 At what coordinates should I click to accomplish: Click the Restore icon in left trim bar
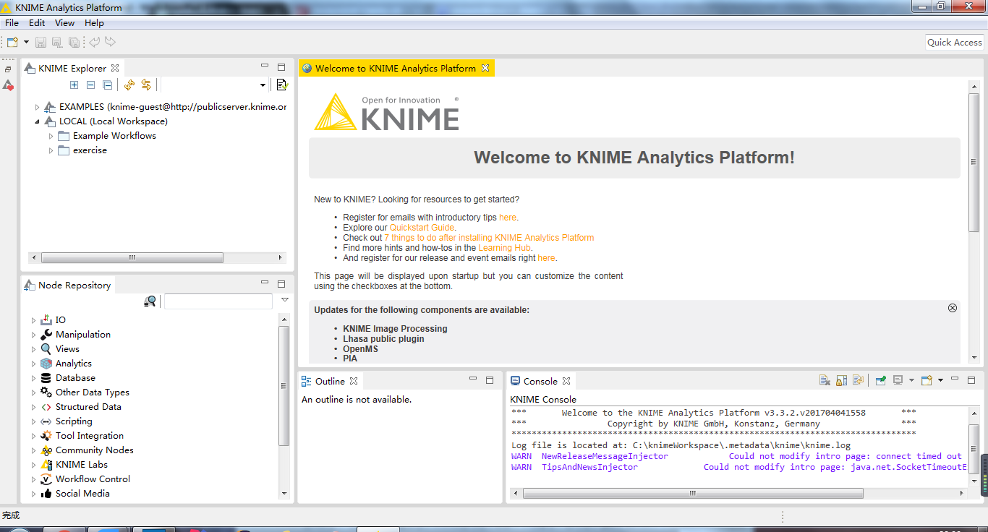[x=8, y=70]
